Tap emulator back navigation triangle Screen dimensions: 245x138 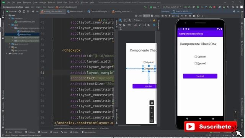click(x=187, y=118)
